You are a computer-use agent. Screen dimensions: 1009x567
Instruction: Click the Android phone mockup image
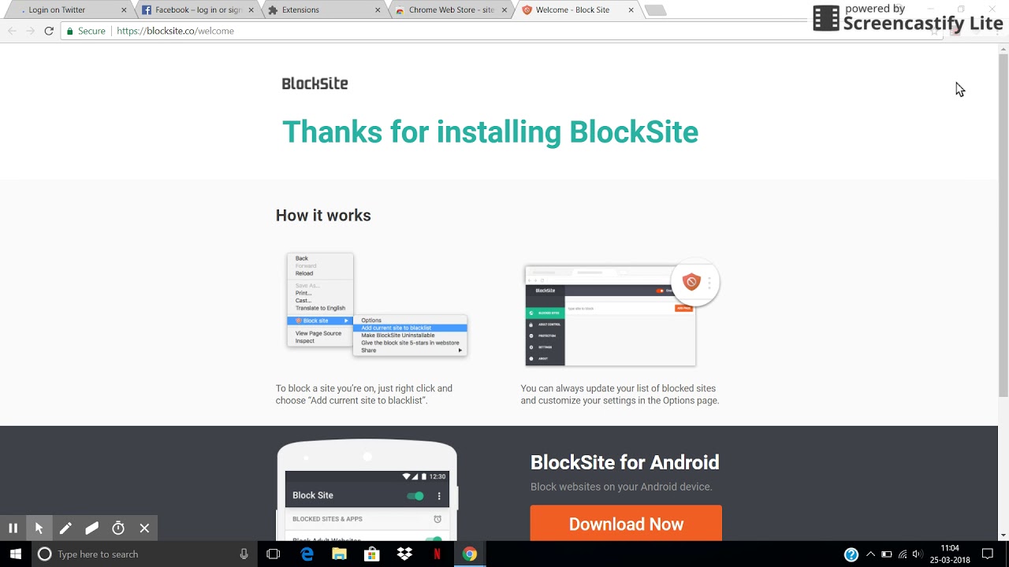point(367,490)
